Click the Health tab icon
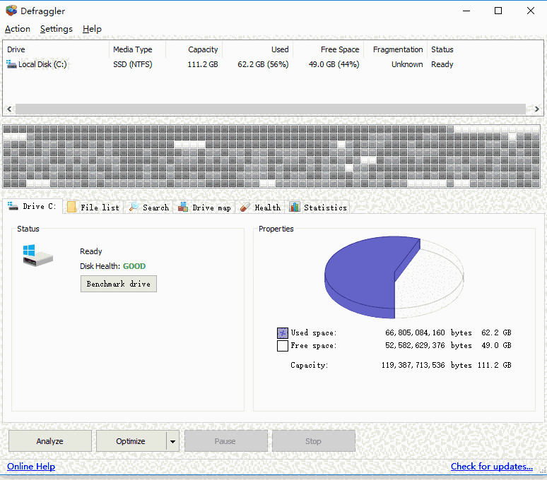This screenshot has width=547, height=480. [245, 208]
